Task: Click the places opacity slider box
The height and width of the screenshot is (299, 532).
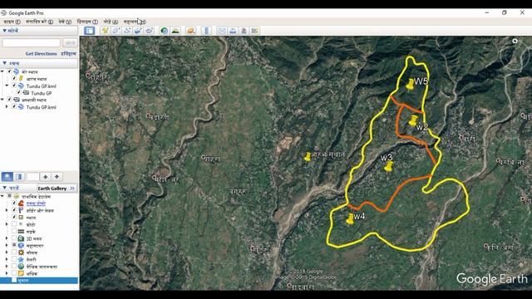Action: (x=32, y=177)
